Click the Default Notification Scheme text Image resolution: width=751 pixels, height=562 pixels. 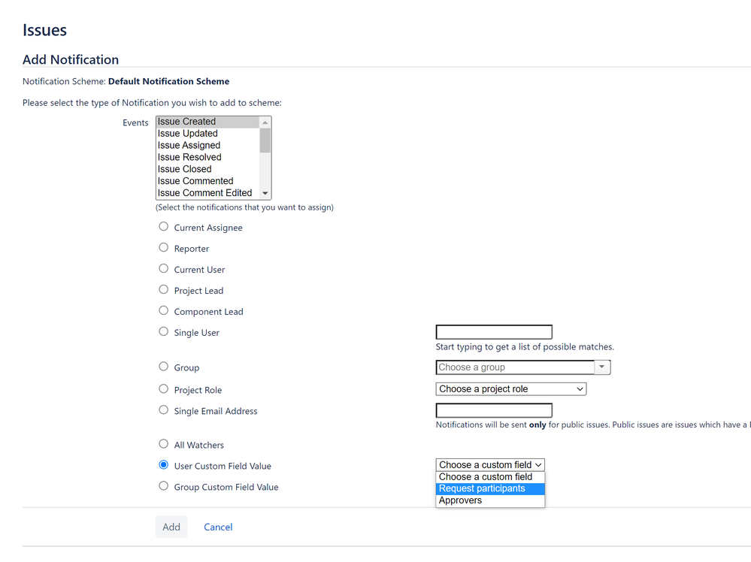[x=168, y=81]
